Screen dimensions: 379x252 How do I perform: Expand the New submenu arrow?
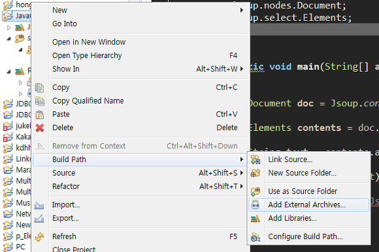(x=242, y=10)
